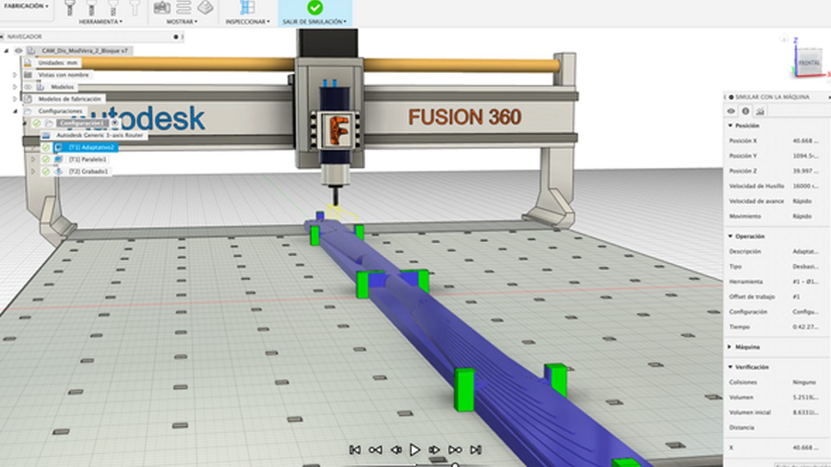Click the Vistas con nombre folder icon
Screen dimensions: 831x467
pos(28,75)
